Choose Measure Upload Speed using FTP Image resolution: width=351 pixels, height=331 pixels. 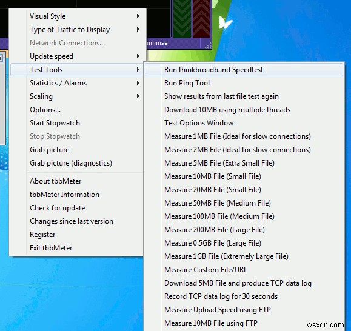(x=244, y=310)
